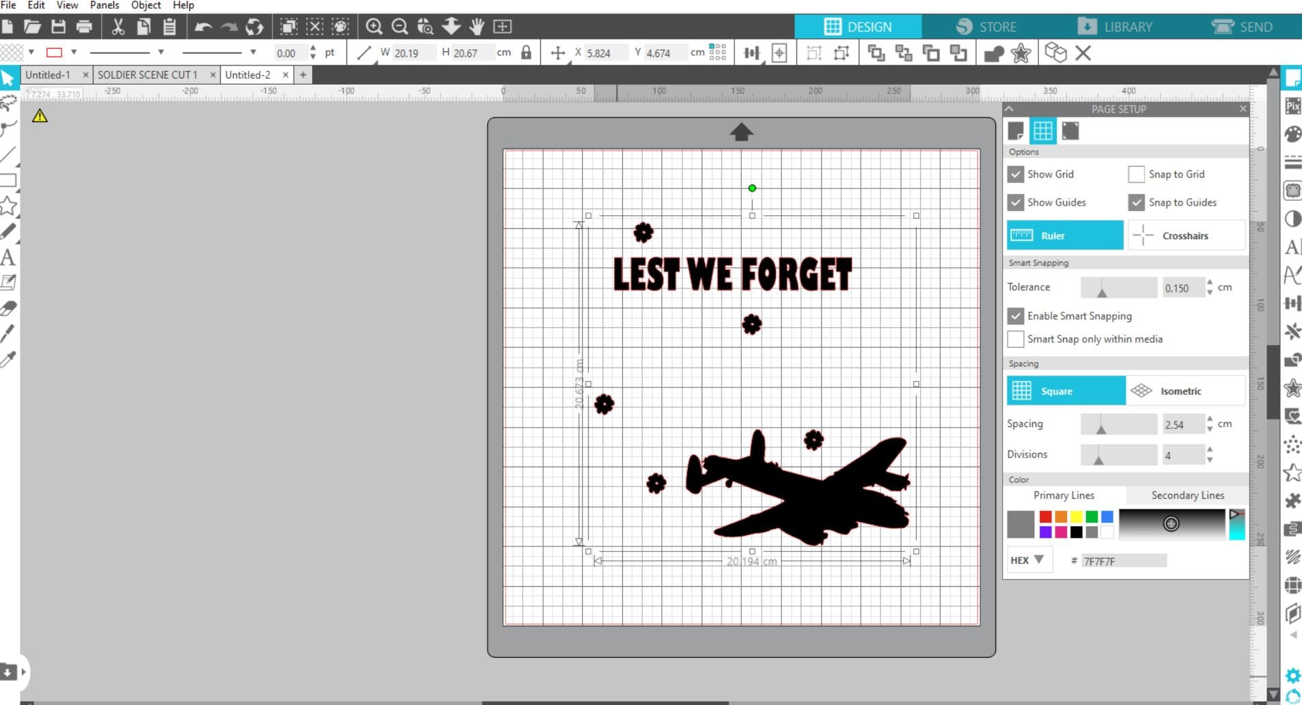Open the first line style dropdown

click(x=161, y=52)
